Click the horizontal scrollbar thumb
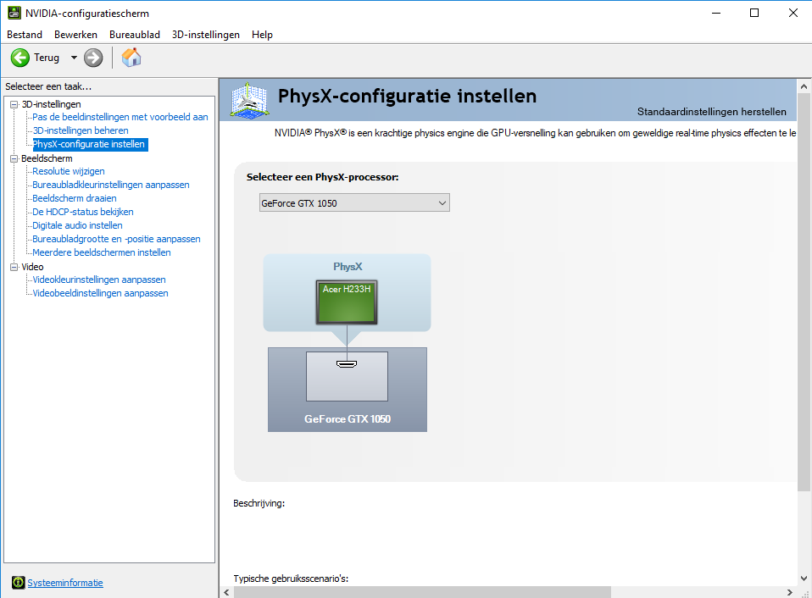The image size is (812, 598). click(422, 592)
